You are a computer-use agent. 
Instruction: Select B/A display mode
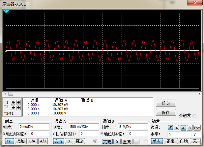click(x=33, y=141)
